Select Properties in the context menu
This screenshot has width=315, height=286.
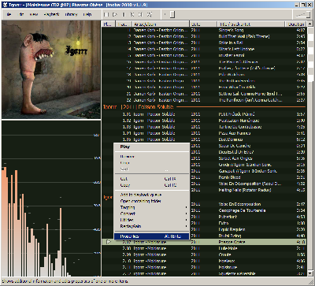pyautogui.click(x=152, y=236)
